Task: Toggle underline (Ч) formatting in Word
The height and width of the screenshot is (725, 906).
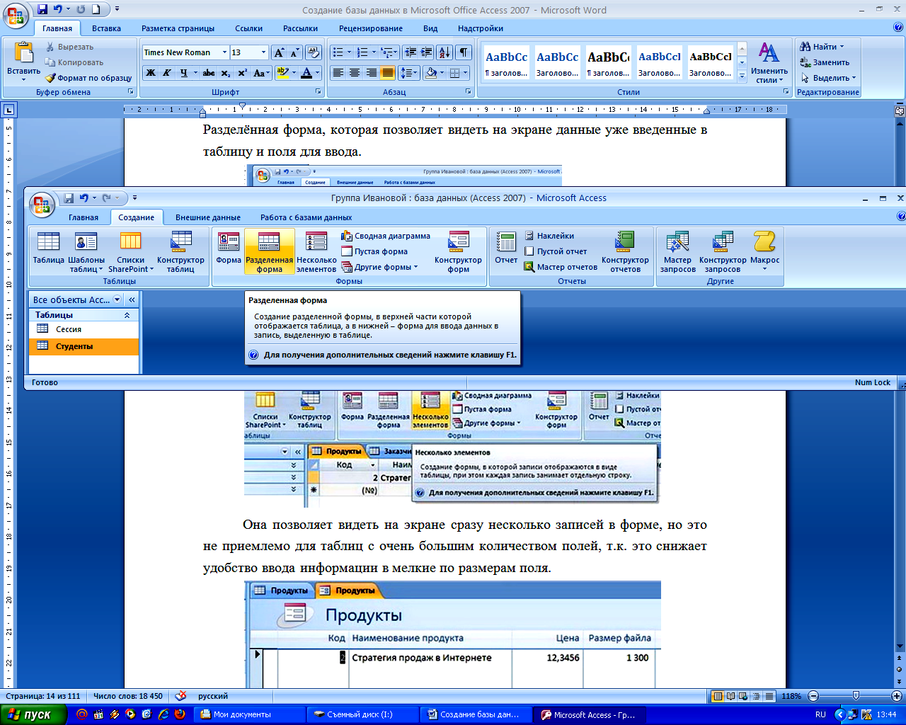Action: (184, 72)
